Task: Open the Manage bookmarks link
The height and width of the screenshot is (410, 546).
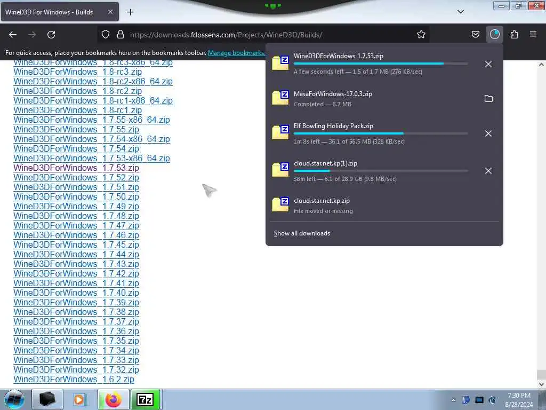Action: (236, 53)
